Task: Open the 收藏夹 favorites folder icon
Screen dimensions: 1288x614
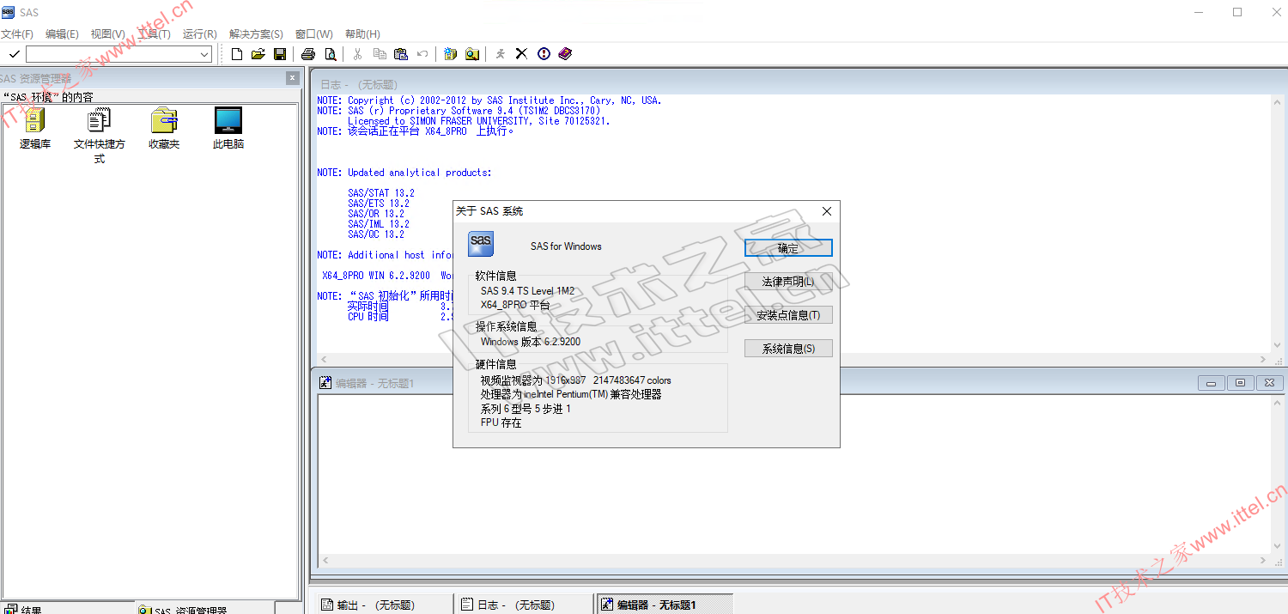Action: (x=164, y=121)
